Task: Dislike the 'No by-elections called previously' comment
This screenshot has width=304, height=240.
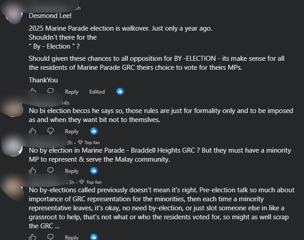Action: (x=51, y=237)
